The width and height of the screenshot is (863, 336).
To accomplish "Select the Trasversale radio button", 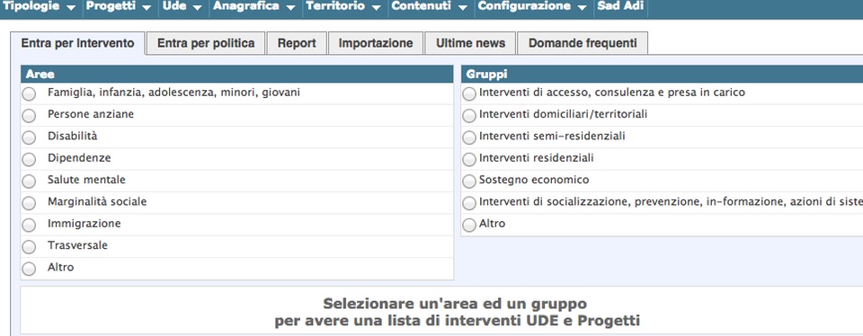I will (x=29, y=247).
